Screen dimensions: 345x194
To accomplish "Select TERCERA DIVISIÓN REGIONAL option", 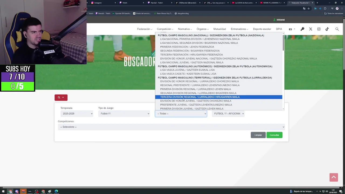I will (x=219, y=97).
